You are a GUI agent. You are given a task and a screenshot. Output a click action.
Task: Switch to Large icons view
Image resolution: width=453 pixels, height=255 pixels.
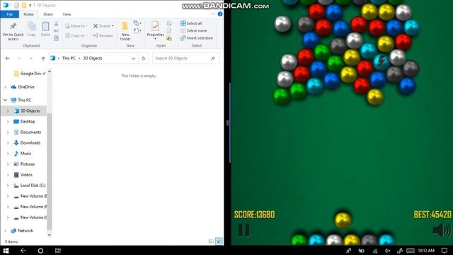219,242
